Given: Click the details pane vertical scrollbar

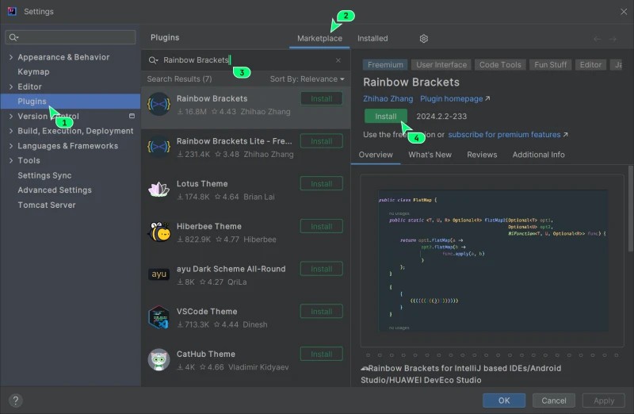Looking at the screenshot, I should 630,209.
